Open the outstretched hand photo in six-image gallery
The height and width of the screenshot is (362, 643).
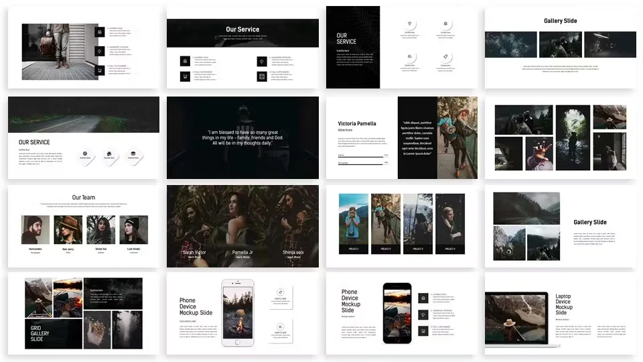coord(539,154)
